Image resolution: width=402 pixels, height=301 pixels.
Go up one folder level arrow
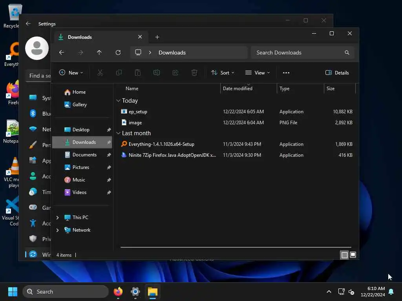pos(99,53)
